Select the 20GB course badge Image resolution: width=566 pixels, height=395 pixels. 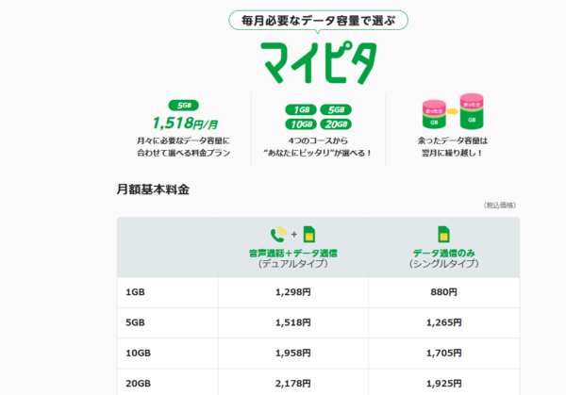pyautogui.click(x=336, y=124)
